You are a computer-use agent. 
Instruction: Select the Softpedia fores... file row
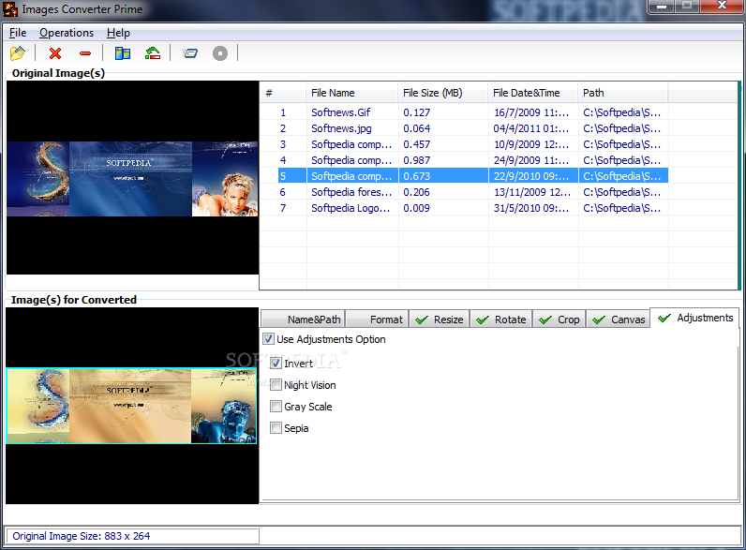tap(464, 192)
